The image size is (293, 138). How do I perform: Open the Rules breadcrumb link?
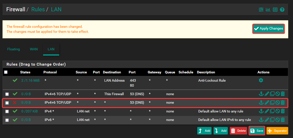pyautogui.click(x=38, y=10)
